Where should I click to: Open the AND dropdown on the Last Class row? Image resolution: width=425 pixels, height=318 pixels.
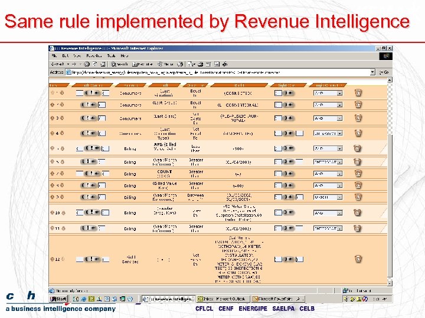pyautogui.click(x=339, y=118)
